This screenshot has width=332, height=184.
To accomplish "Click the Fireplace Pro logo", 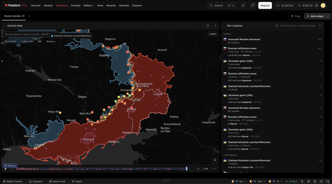I will click(x=15, y=6).
